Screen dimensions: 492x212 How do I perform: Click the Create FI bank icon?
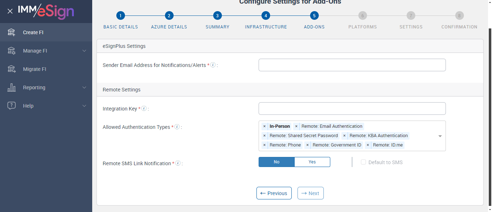pyautogui.click(x=12, y=32)
